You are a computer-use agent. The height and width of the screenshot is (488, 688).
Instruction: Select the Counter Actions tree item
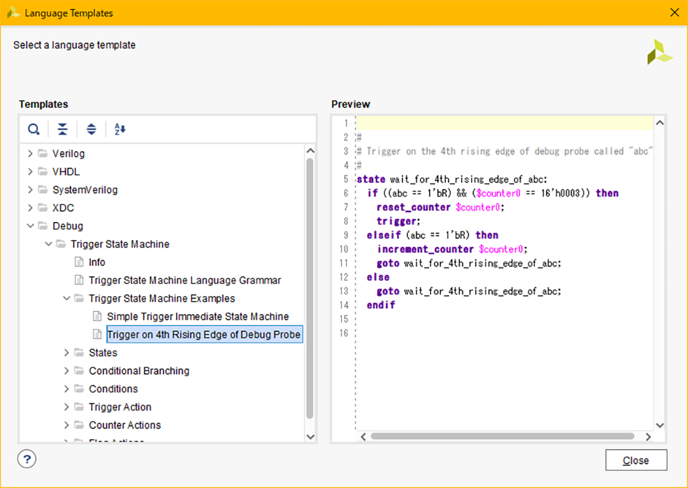click(x=125, y=425)
